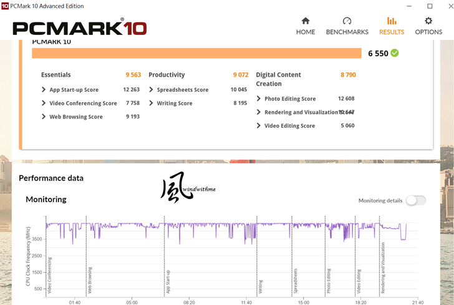Screen dimensions: 454x305
Task: Go to BENCHMARKS menu label
Action: click(x=347, y=32)
